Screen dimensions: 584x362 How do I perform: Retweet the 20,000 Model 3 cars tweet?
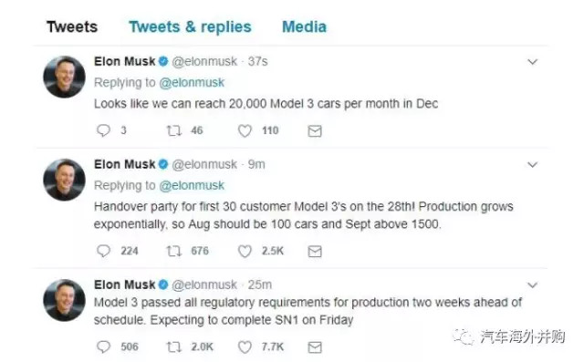click(x=174, y=130)
